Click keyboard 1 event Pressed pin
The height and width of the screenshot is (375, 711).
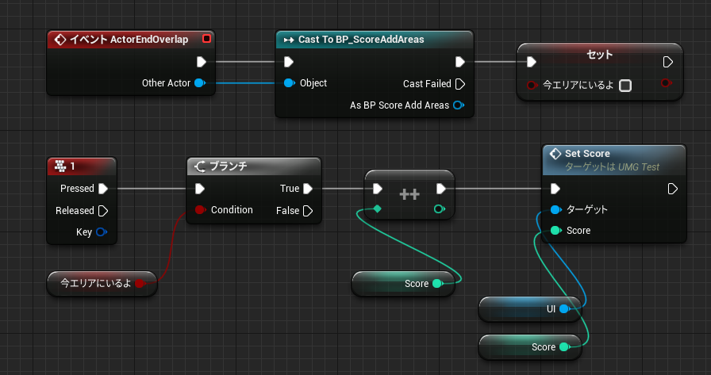(103, 189)
